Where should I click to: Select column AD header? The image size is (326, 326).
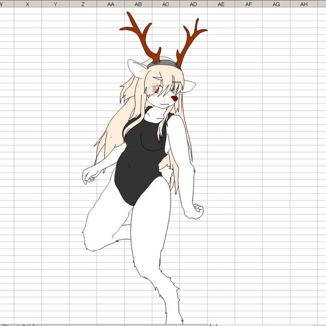[x=194, y=4]
